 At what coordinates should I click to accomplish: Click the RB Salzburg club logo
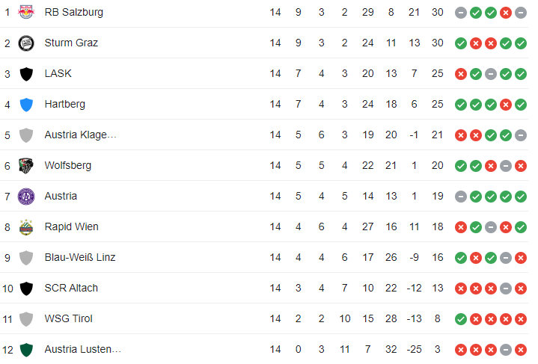tap(26, 12)
